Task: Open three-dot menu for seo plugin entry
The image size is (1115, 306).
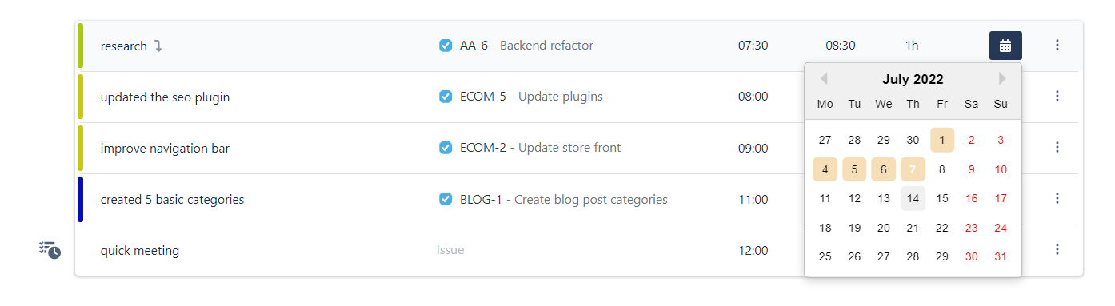Action: tap(1057, 97)
